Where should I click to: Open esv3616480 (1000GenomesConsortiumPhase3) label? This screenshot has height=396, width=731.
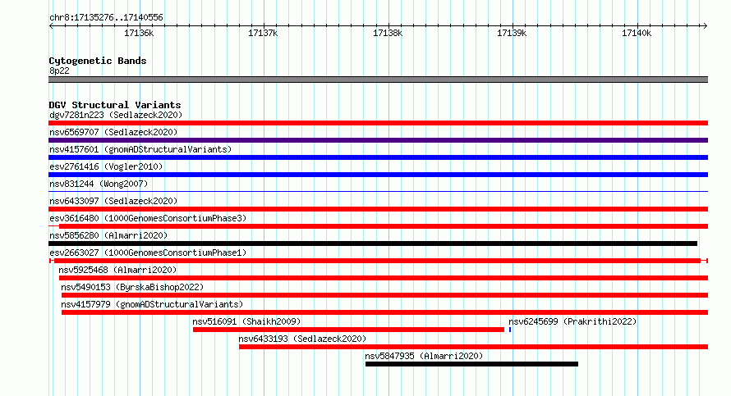(148, 218)
